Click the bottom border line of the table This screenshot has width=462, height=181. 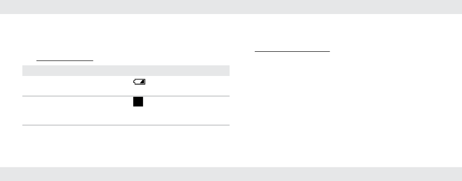click(126, 125)
